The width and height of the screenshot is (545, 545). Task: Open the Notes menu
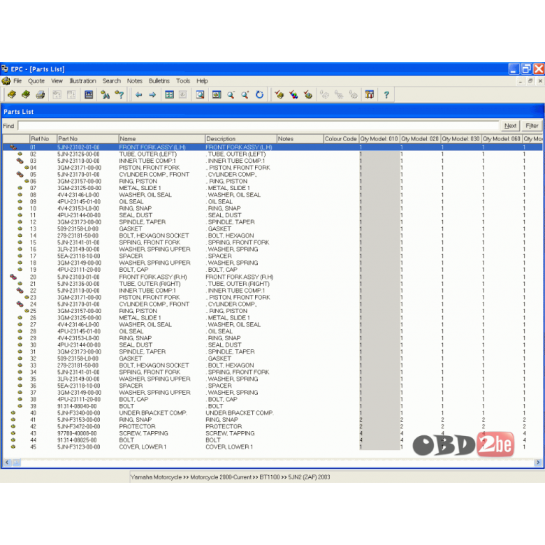point(135,81)
